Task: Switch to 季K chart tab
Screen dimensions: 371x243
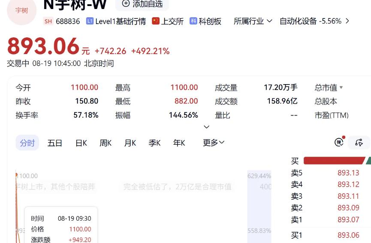Action: tap(154, 143)
